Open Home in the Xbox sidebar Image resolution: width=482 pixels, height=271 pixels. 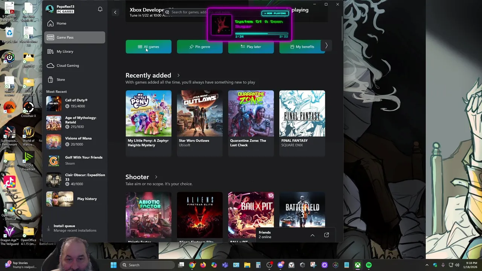[x=75, y=23]
